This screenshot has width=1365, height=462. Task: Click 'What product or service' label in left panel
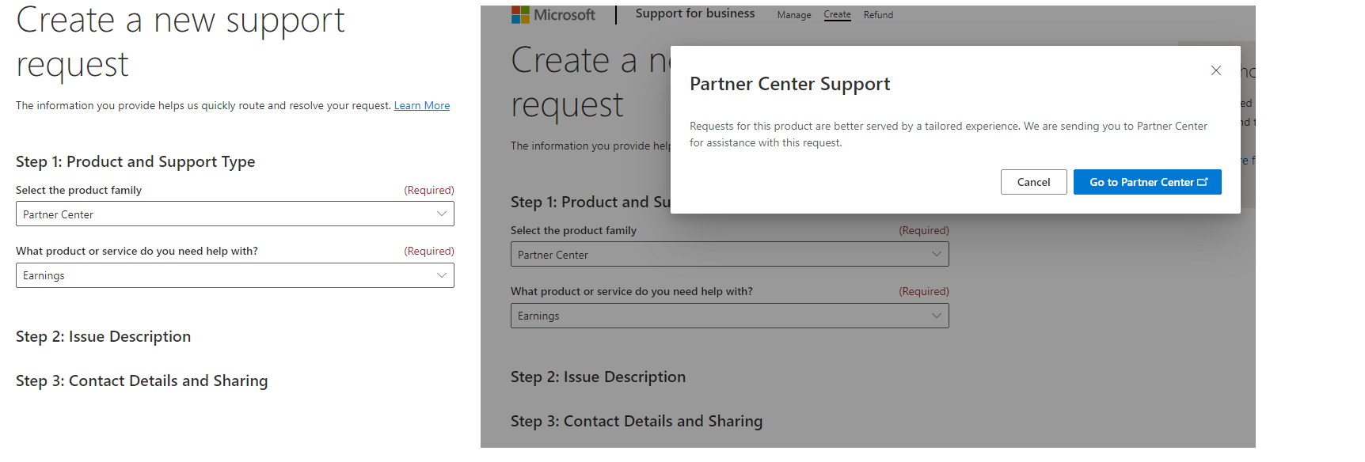(x=137, y=251)
